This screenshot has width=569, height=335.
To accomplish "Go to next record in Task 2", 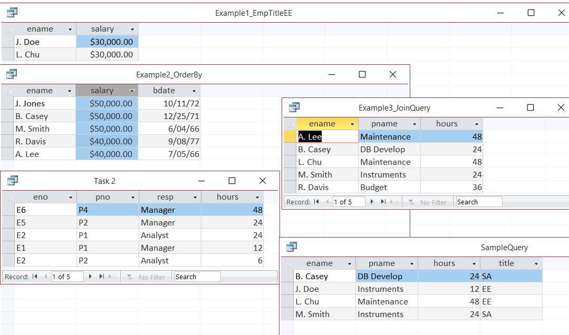I will click(x=91, y=277).
